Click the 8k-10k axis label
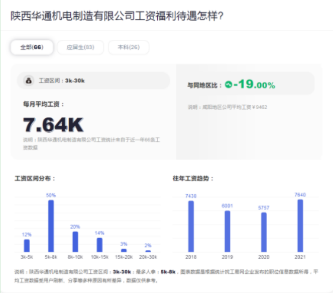Viewport: 333px width, 293px height. pyautogui.click(x=75, y=257)
